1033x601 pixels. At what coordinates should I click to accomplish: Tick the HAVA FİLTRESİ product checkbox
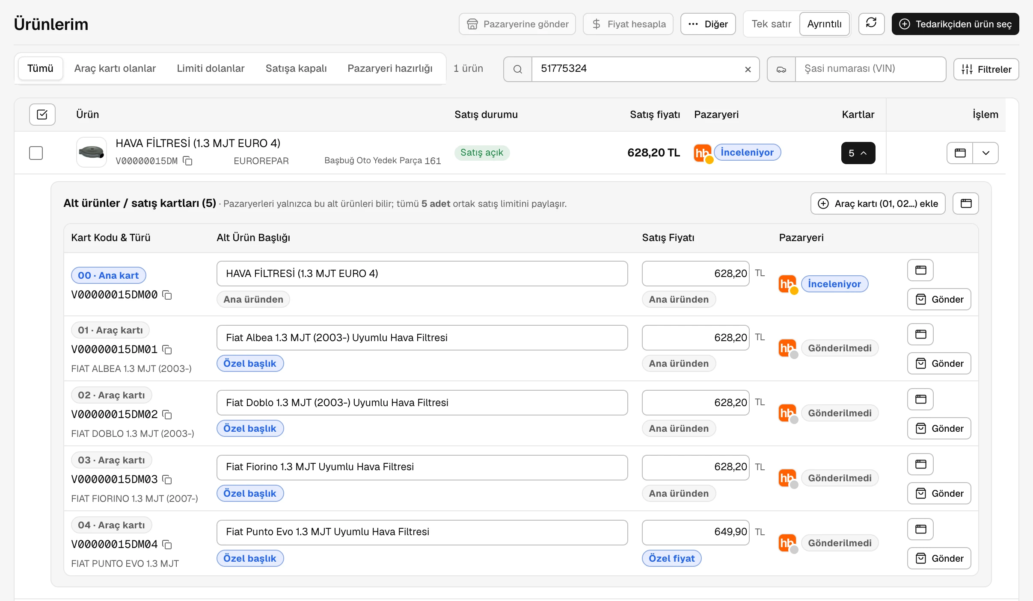pos(36,153)
